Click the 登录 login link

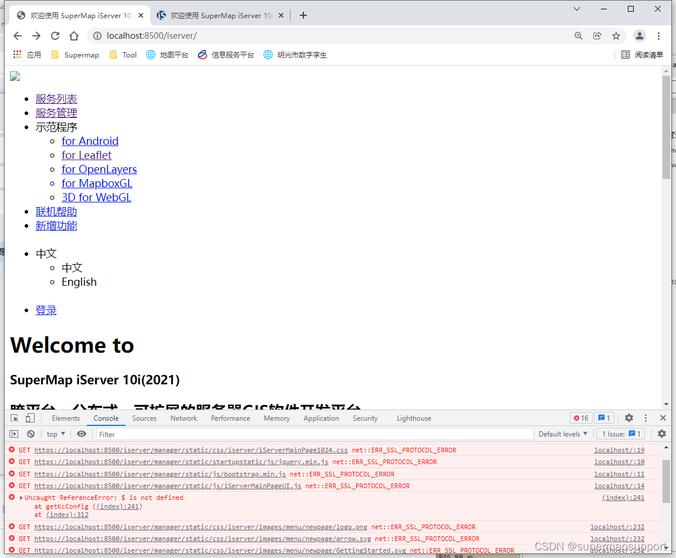[46, 310]
